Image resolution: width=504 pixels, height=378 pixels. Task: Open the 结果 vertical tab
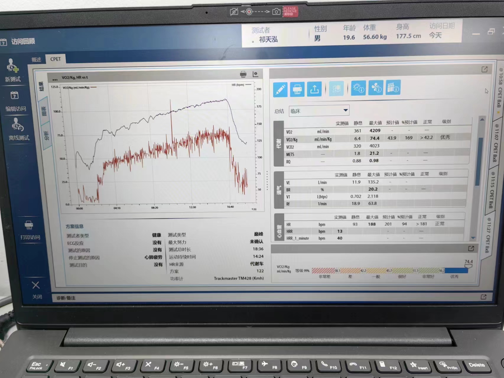point(41,86)
